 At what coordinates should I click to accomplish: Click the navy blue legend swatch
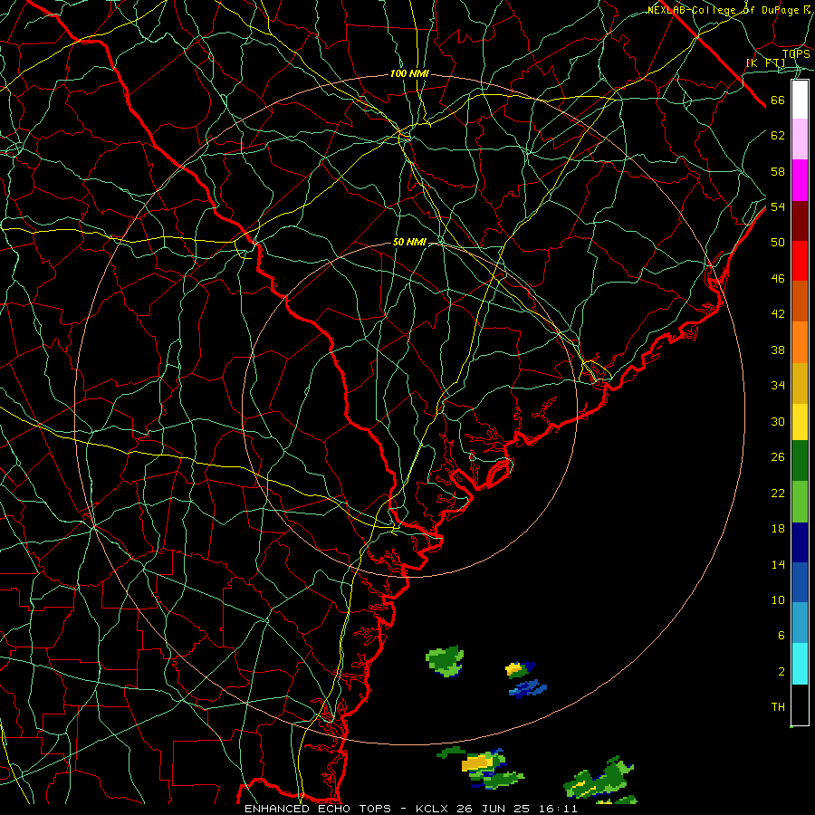[800, 542]
